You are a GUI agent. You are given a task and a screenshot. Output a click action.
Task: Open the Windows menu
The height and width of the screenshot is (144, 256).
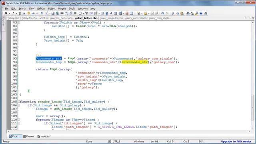(82, 8)
